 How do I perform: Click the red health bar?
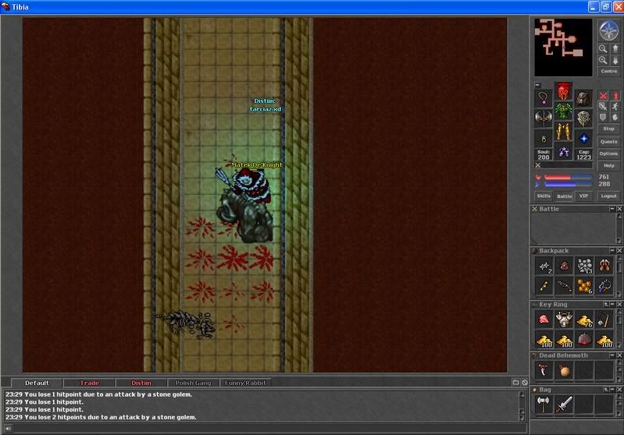tap(568, 177)
